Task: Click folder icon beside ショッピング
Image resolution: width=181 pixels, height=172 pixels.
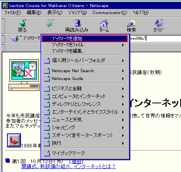Action: point(47,128)
